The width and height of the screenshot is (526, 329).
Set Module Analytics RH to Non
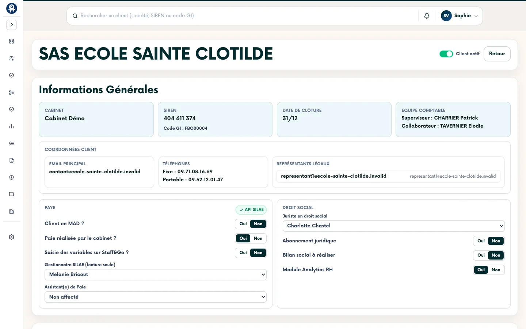(x=496, y=270)
